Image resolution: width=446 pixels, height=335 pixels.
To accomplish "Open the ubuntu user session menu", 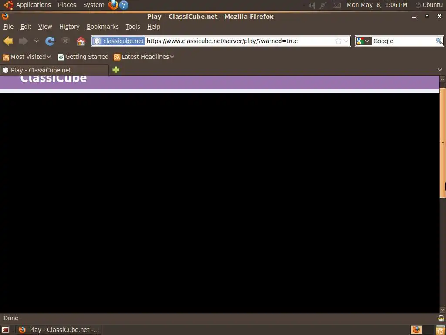I will (x=429, y=5).
